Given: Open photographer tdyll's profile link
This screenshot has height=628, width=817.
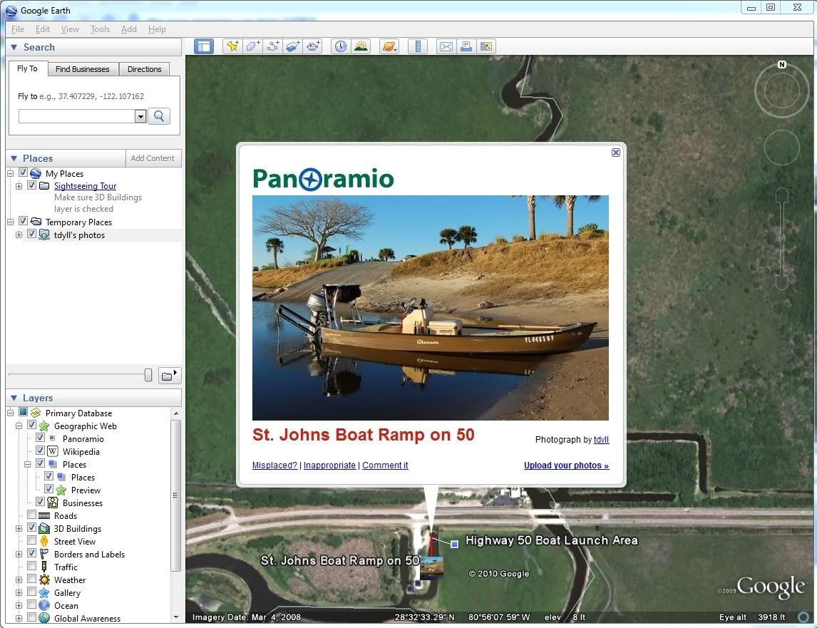Looking at the screenshot, I should tap(601, 440).
